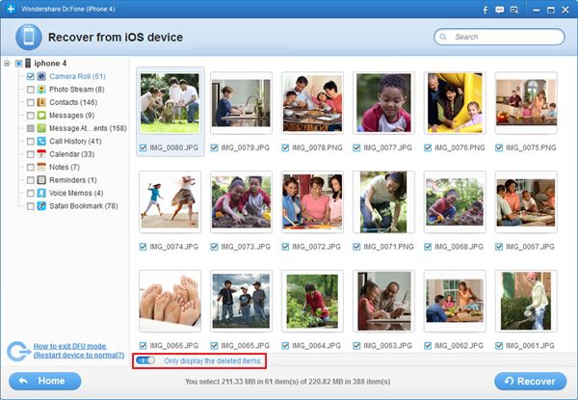Uncheck the IMG_0080.JPG checkbox
Viewport: 578px width, 400px height.
(143, 148)
